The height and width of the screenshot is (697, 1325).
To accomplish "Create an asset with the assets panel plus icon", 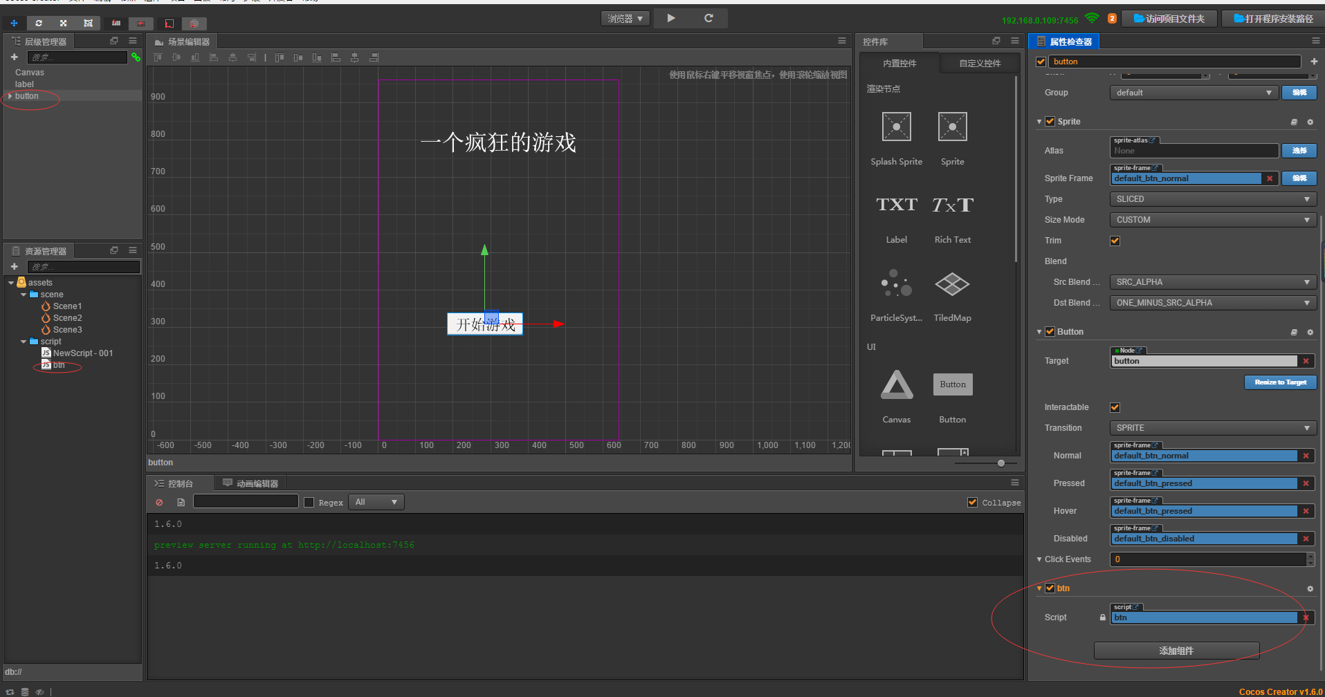I will pos(14,266).
